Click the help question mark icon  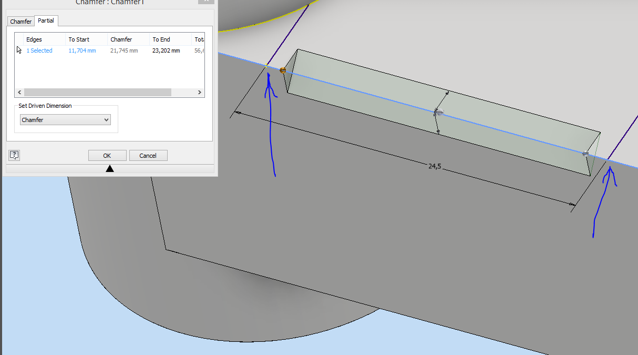[14, 155]
